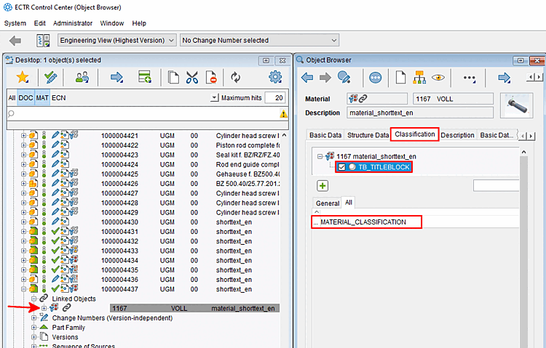Click the star favorites icon in Desktop toolbar

click(x=23, y=77)
